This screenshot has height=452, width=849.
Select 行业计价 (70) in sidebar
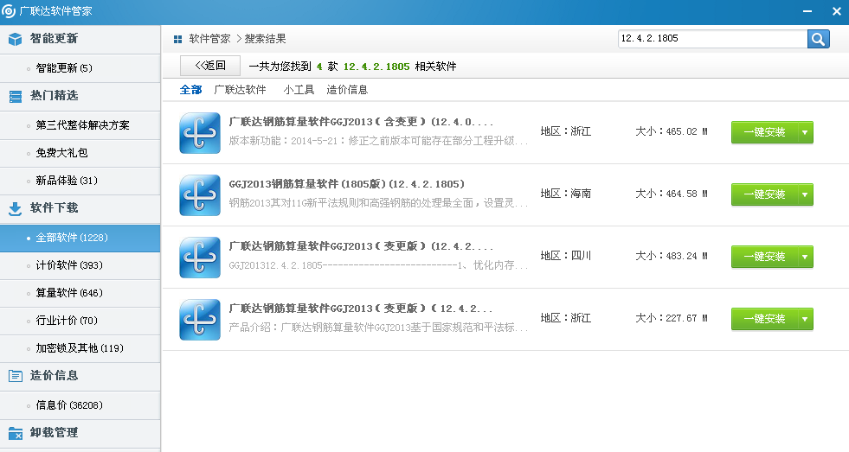(x=80, y=321)
